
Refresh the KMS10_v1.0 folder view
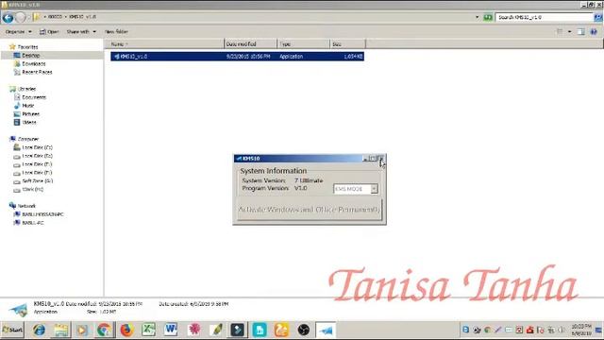tap(488, 17)
